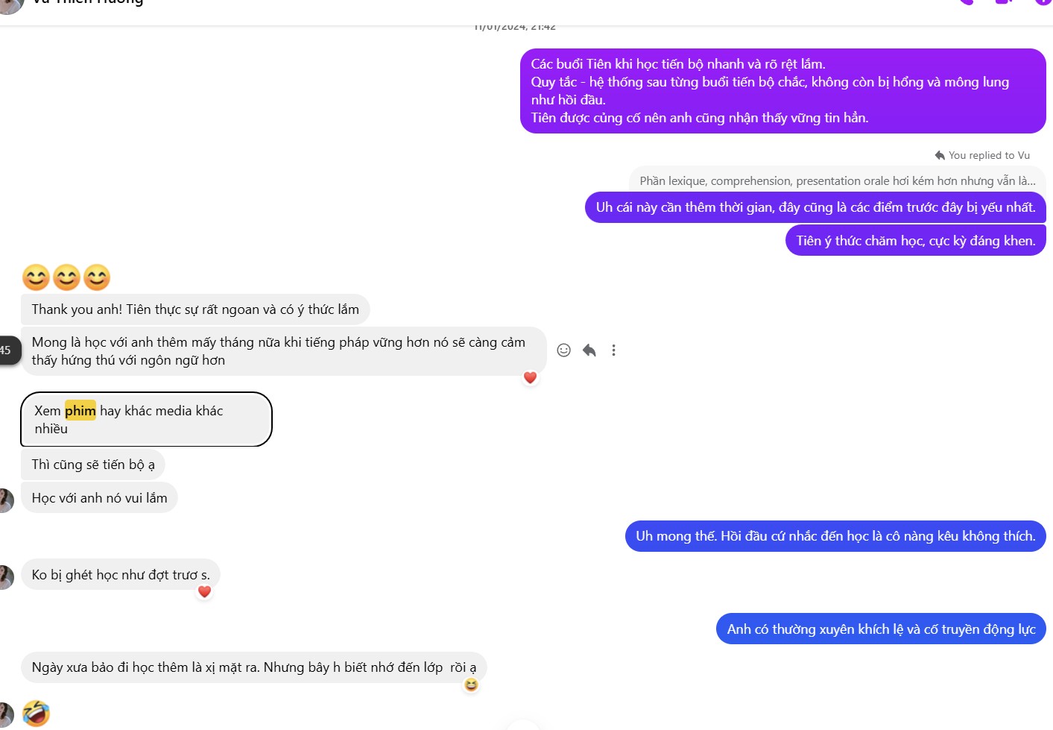Click heart reaction under 'Mong là học với anh' message
Image resolution: width=1053 pixels, height=730 pixels.
pyautogui.click(x=530, y=378)
